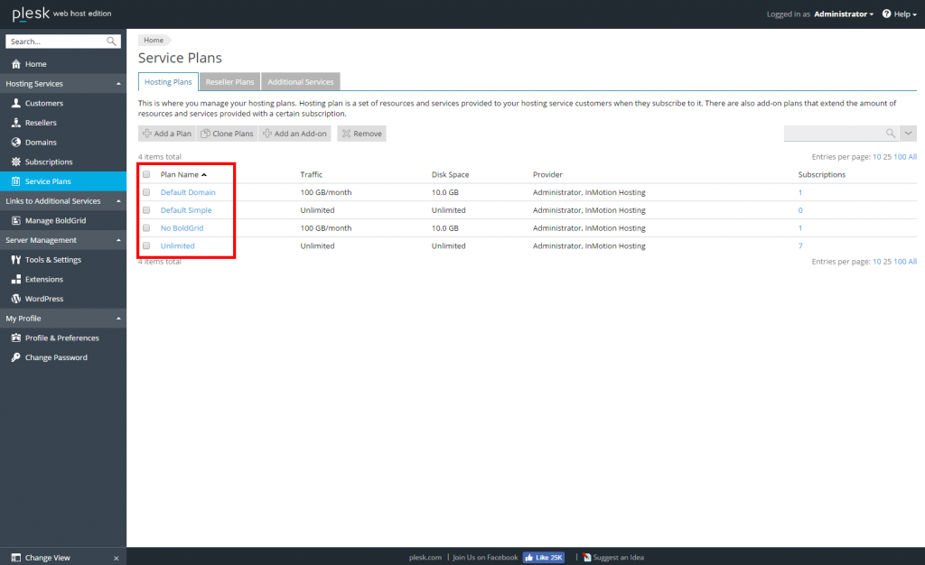Check the Default Simple plan checkbox
Screen dimensions: 925x565
click(x=146, y=209)
